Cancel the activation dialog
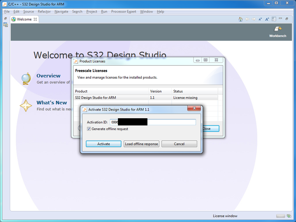Image resolution: width=296 pixels, height=222 pixels. tap(179, 144)
